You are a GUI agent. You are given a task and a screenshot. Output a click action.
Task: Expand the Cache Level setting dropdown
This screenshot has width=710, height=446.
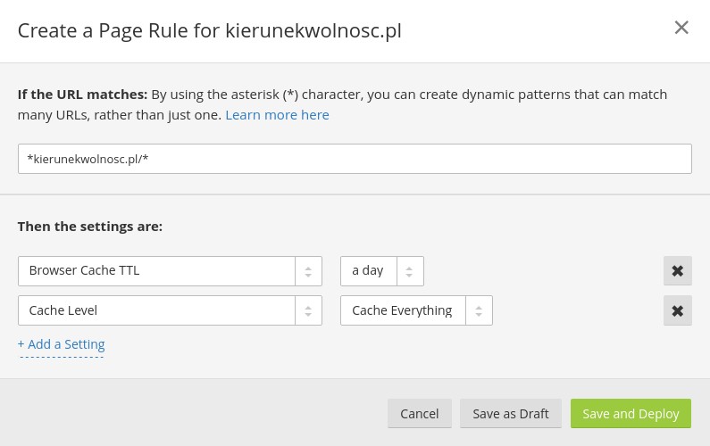156,310
